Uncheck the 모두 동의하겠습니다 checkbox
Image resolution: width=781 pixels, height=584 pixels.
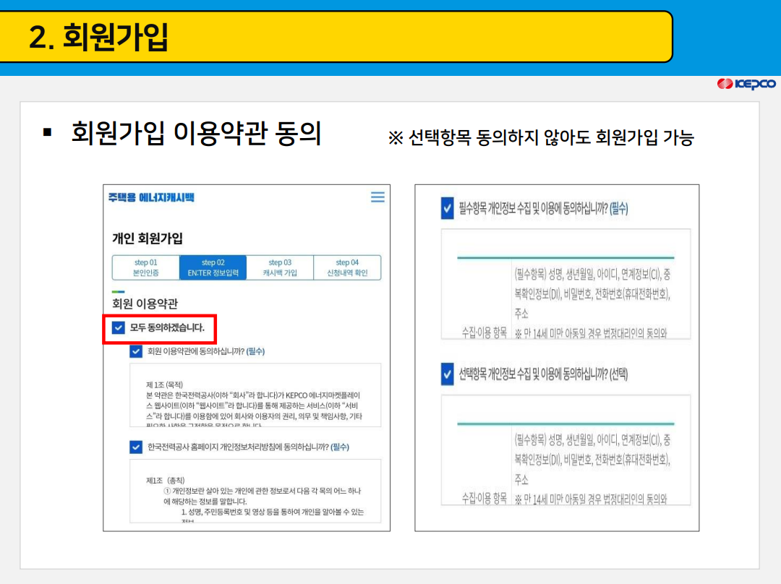(x=117, y=329)
